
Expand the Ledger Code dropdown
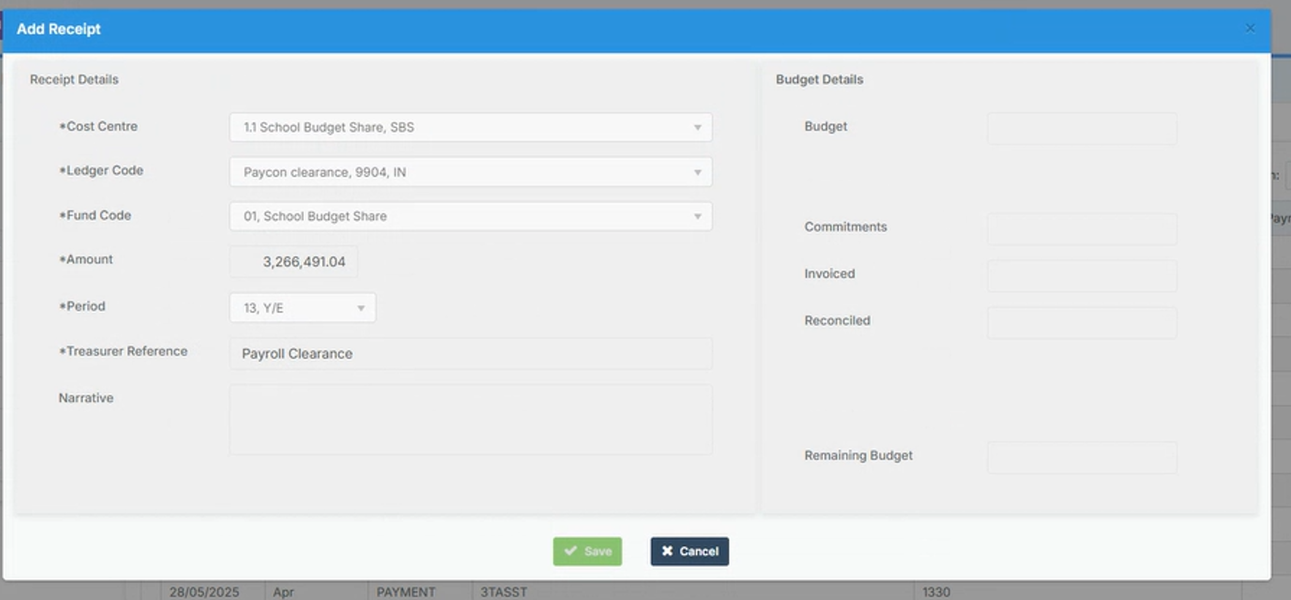[470, 172]
